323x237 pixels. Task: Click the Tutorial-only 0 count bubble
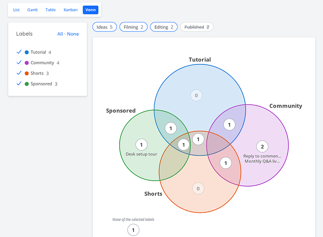point(196,95)
